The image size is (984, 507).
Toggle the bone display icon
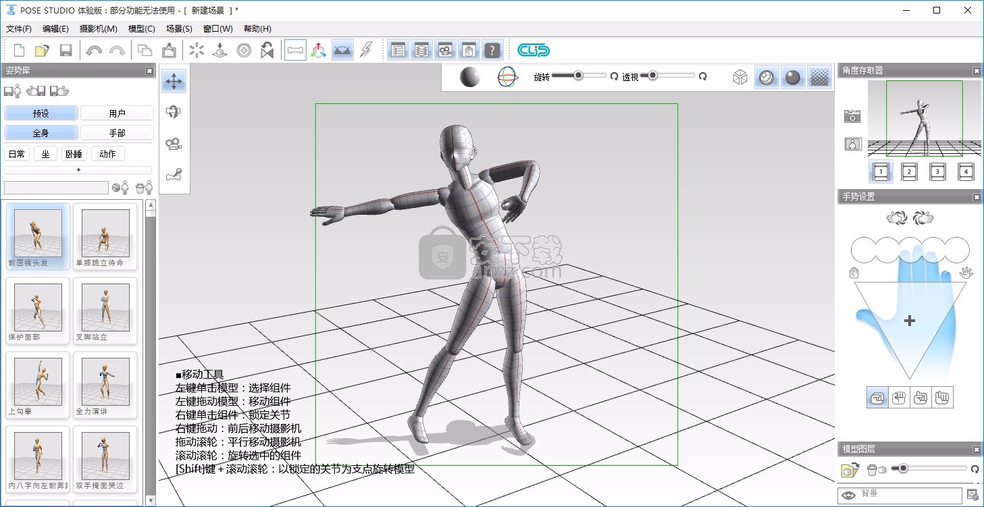point(295,51)
